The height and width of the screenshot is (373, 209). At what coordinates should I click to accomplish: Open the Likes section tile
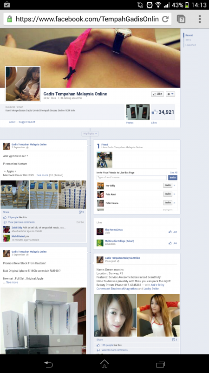pos(163,112)
